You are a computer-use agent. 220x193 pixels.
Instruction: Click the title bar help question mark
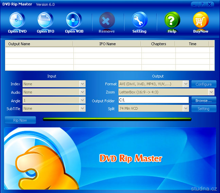pos(203,4)
